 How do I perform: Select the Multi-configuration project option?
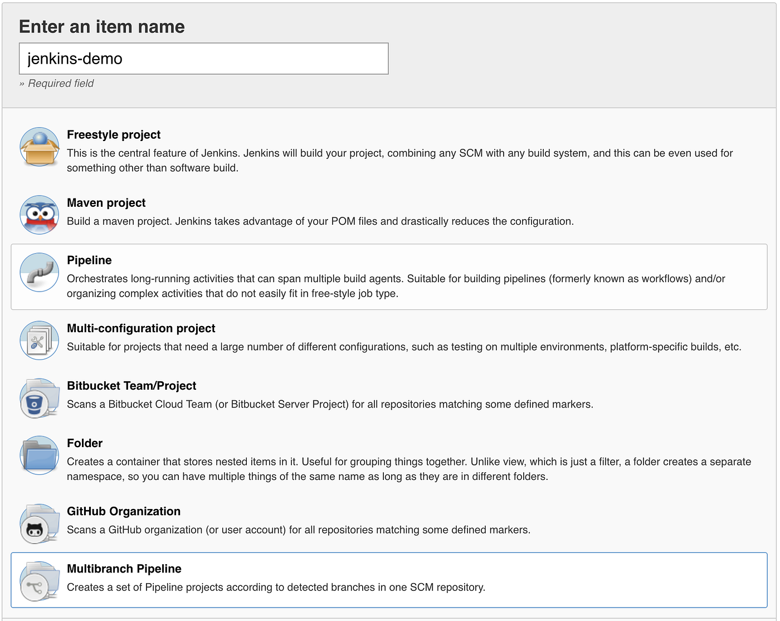pyautogui.click(x=390, y=338)
